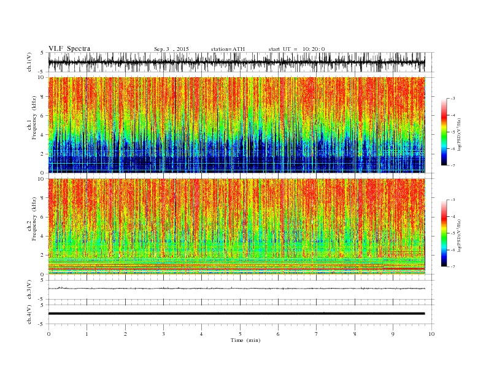Click the "1" minute tick label

click(87, 334)
